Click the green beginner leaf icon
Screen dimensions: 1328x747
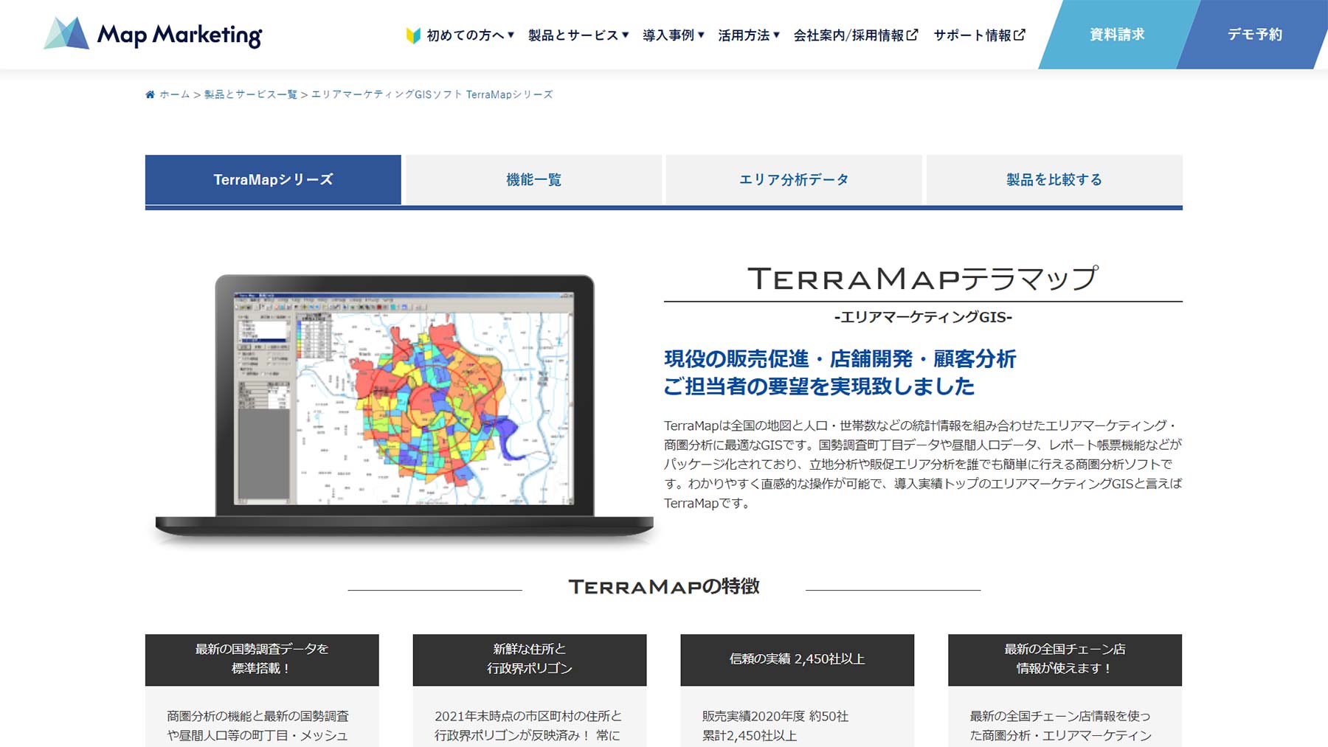(413, 35)
